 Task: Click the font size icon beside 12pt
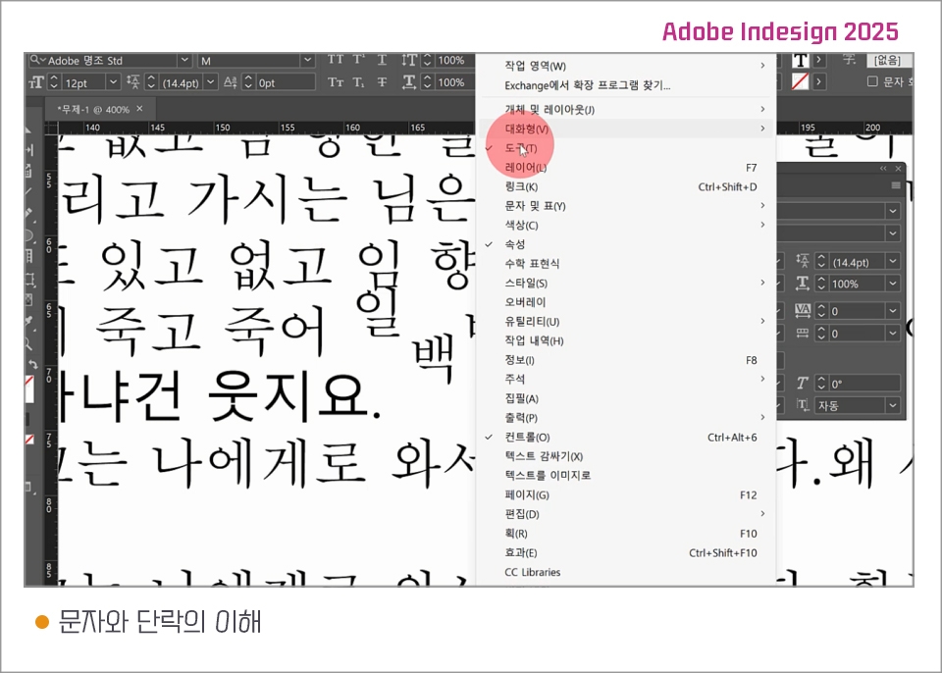(x=36, y=82)
